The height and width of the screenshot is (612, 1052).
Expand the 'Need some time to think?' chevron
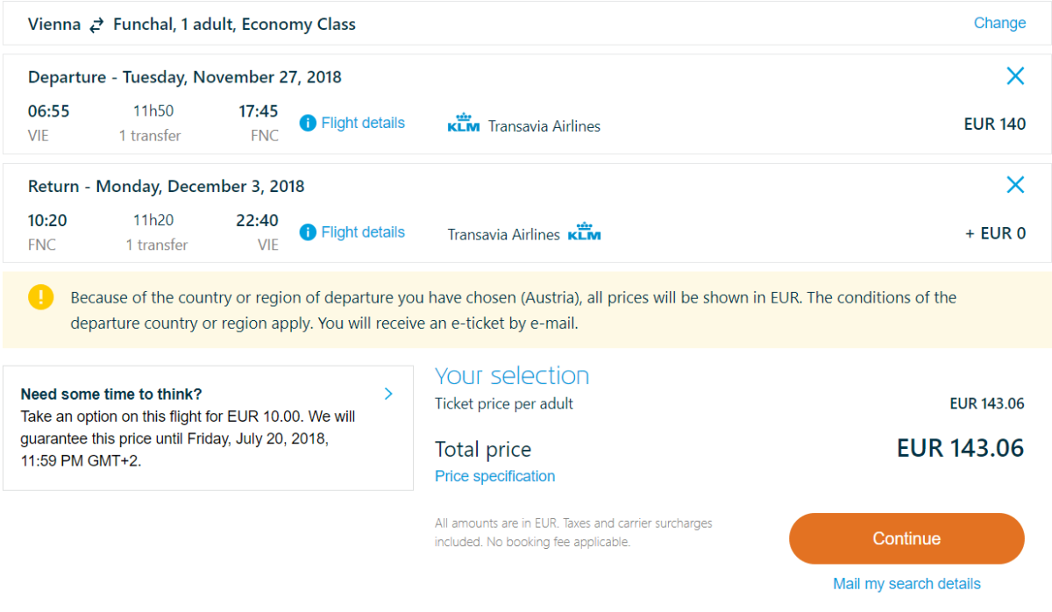click(x=388, y=394)
